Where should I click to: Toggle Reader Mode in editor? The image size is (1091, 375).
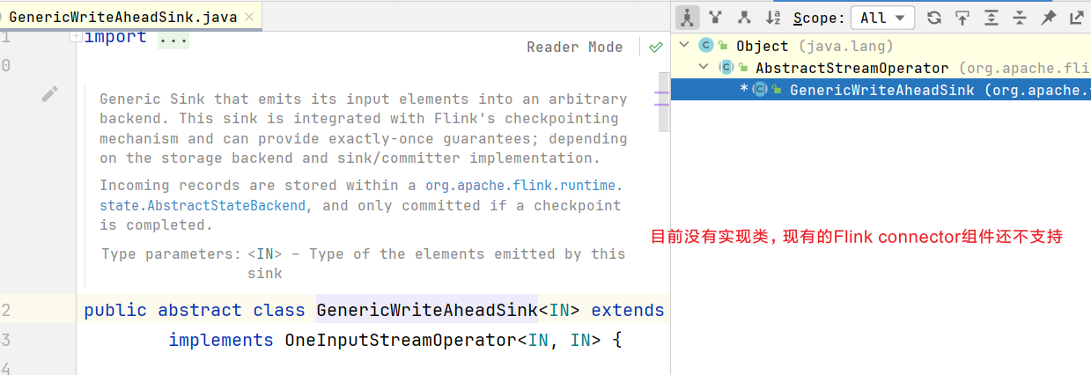575,48
